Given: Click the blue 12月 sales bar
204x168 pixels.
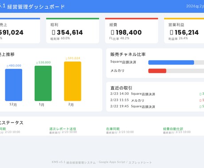Looking at the screenshot, I should coord(14,85).
